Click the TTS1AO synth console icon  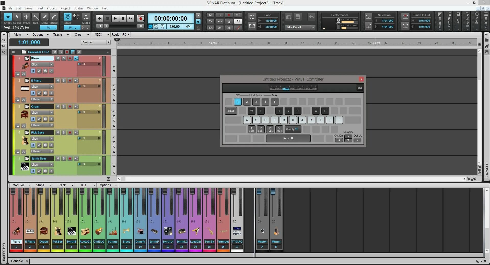(237, 231)
